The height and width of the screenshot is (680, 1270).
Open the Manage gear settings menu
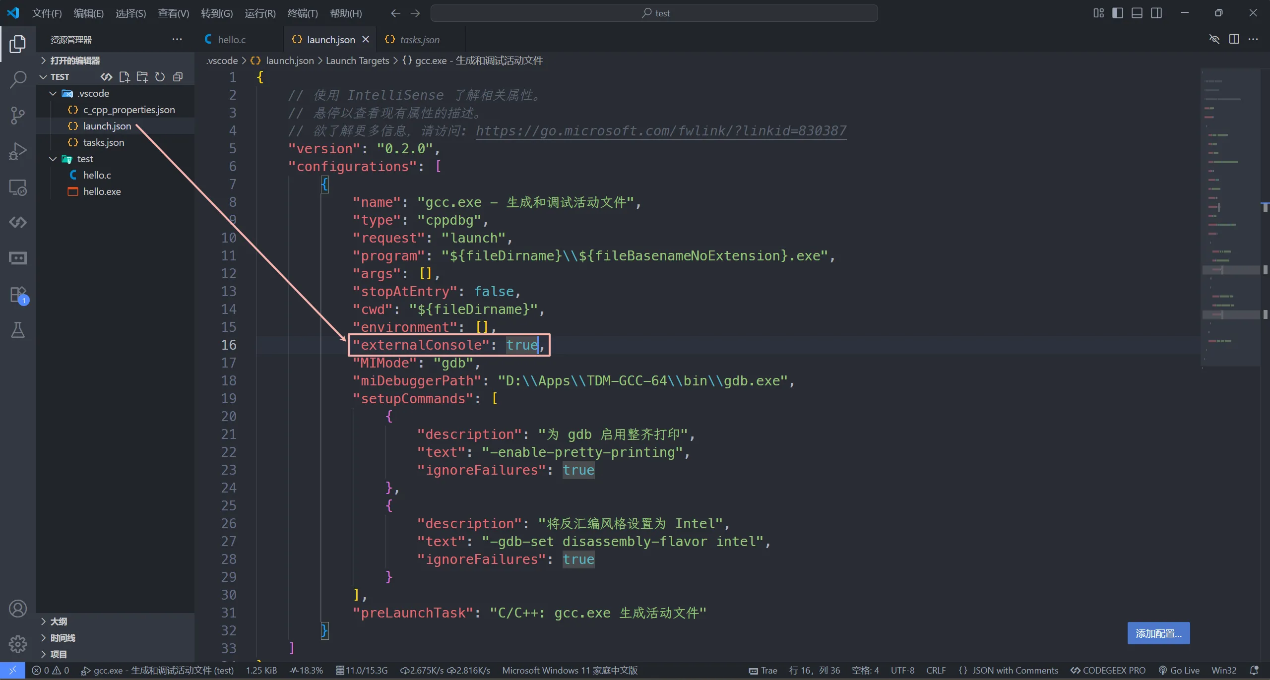(x=18, y=644)
